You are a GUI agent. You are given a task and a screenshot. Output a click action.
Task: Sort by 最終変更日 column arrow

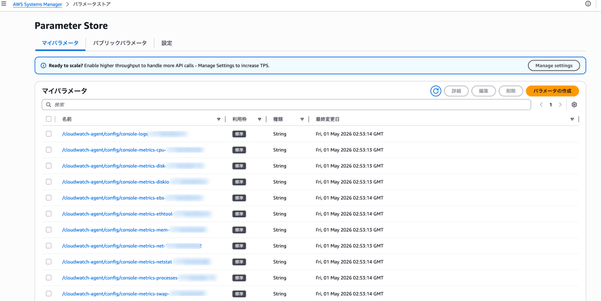point(572,119)
